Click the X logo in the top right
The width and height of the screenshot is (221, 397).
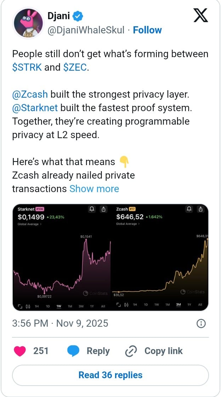[x=200, y=16]
